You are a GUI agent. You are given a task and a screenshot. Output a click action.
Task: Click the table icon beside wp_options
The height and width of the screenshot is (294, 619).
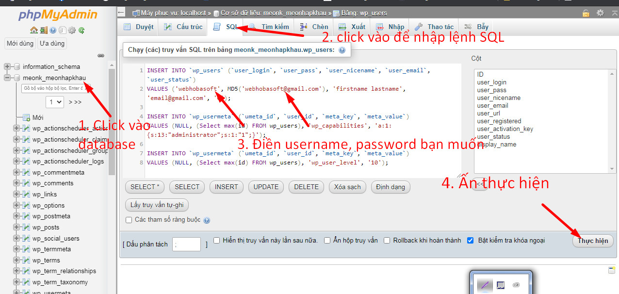pyautogui.click(x=27, y=206)
